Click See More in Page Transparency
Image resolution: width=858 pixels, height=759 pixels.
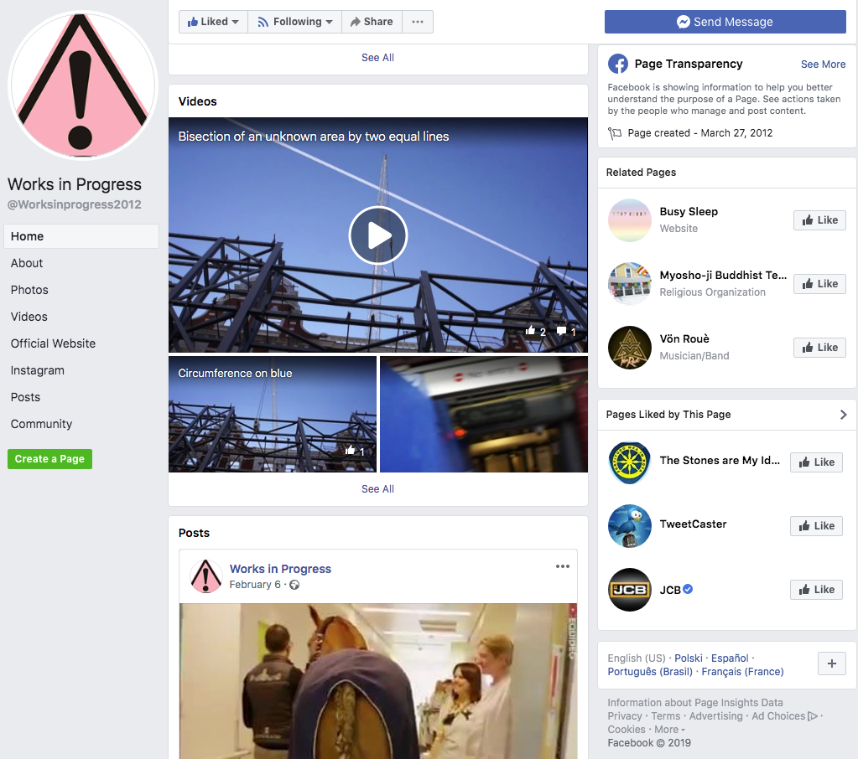point(823,65)
